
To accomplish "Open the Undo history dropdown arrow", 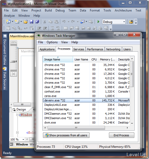I will tap(69, 22).
